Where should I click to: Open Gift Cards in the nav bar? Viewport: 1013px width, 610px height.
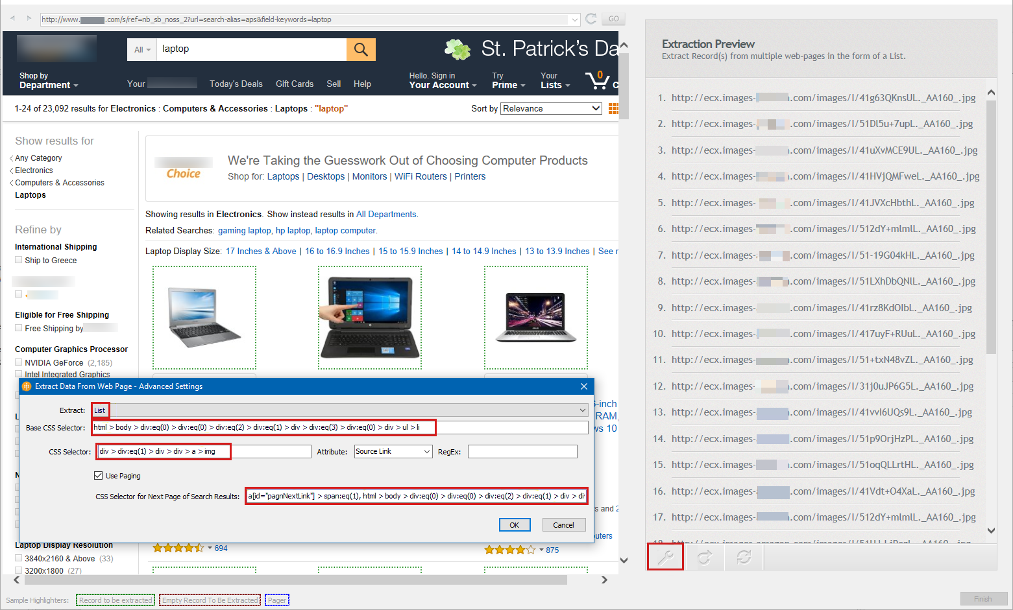pos(295,84)
